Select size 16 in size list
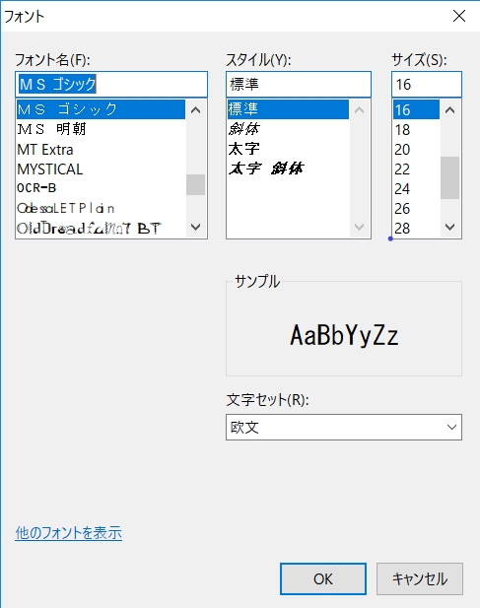Image resolution: width=480 pixels, height=608 pixels. pyautogui.click(x=416, y=109)
